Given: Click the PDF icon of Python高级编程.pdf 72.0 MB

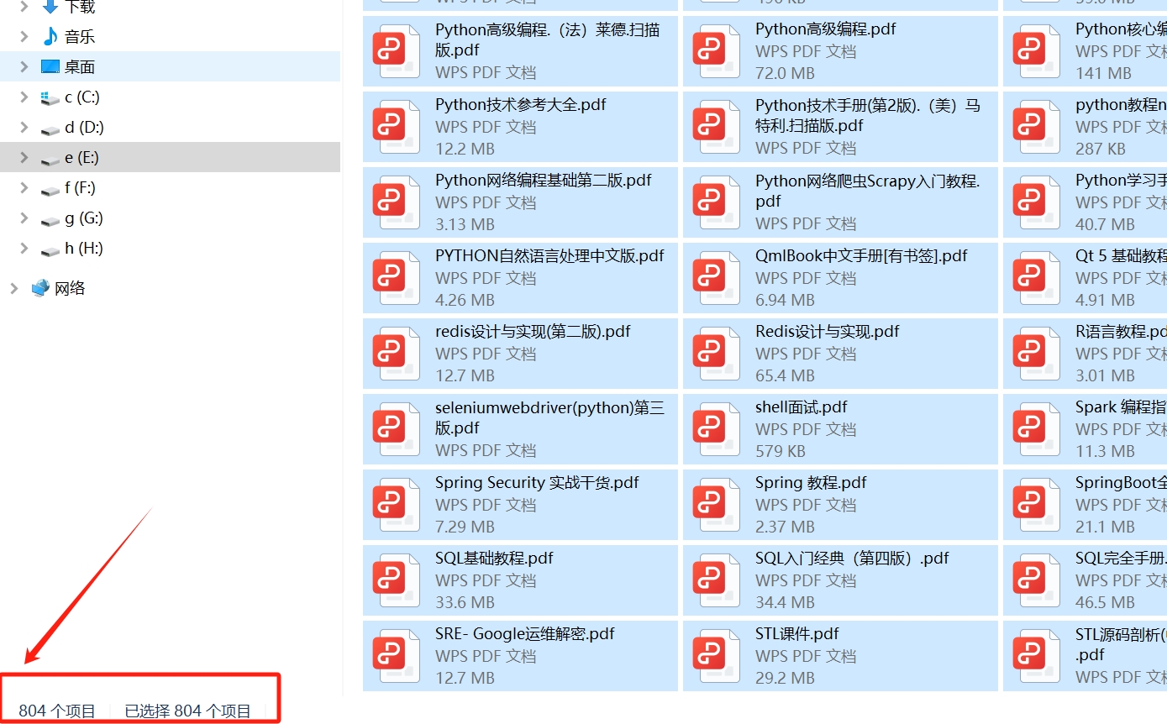Looking at the screenshot, I should [716, 51].
